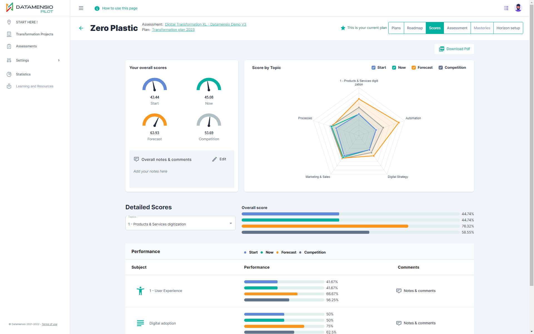Open the hamburger menu icon
The width and height of the screenshot is (534, 334).
[x=81, y=8]
